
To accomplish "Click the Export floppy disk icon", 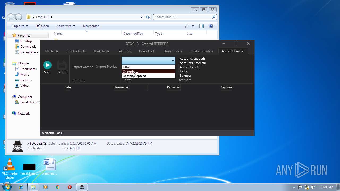I will coord(62,65).
